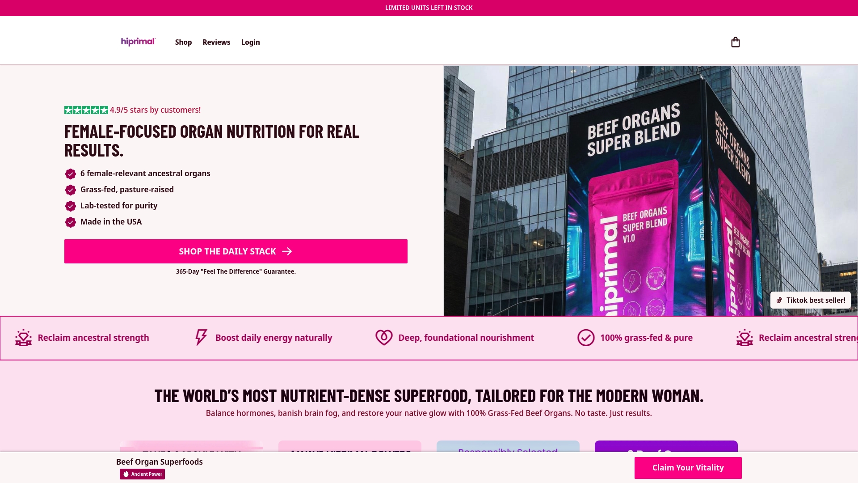Click the Shop The Daily Stack button
858x483 pixels.
click(x=236, y=251)
